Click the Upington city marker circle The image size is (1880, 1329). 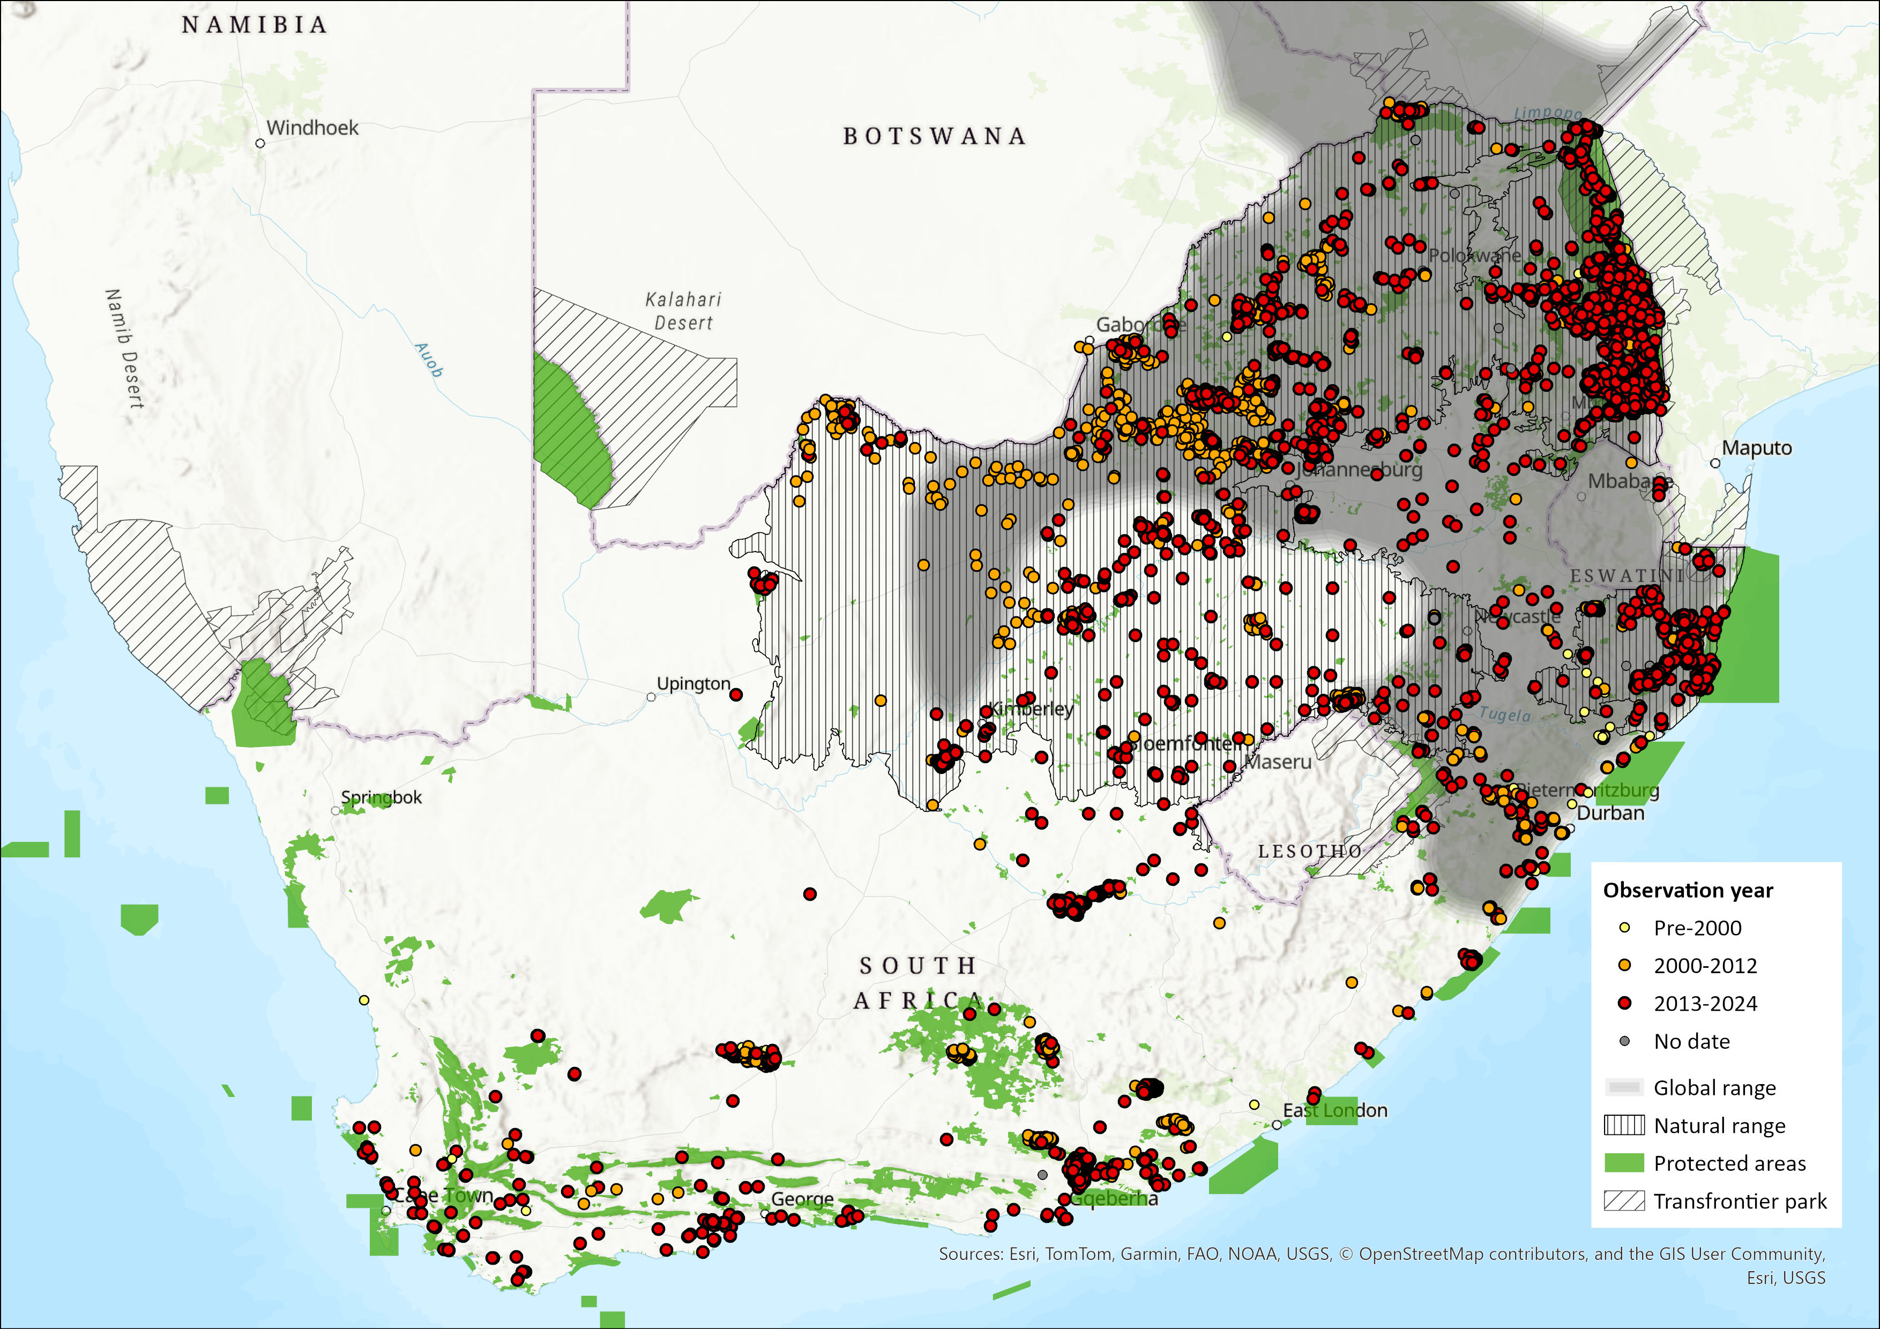tap(651, 697)
